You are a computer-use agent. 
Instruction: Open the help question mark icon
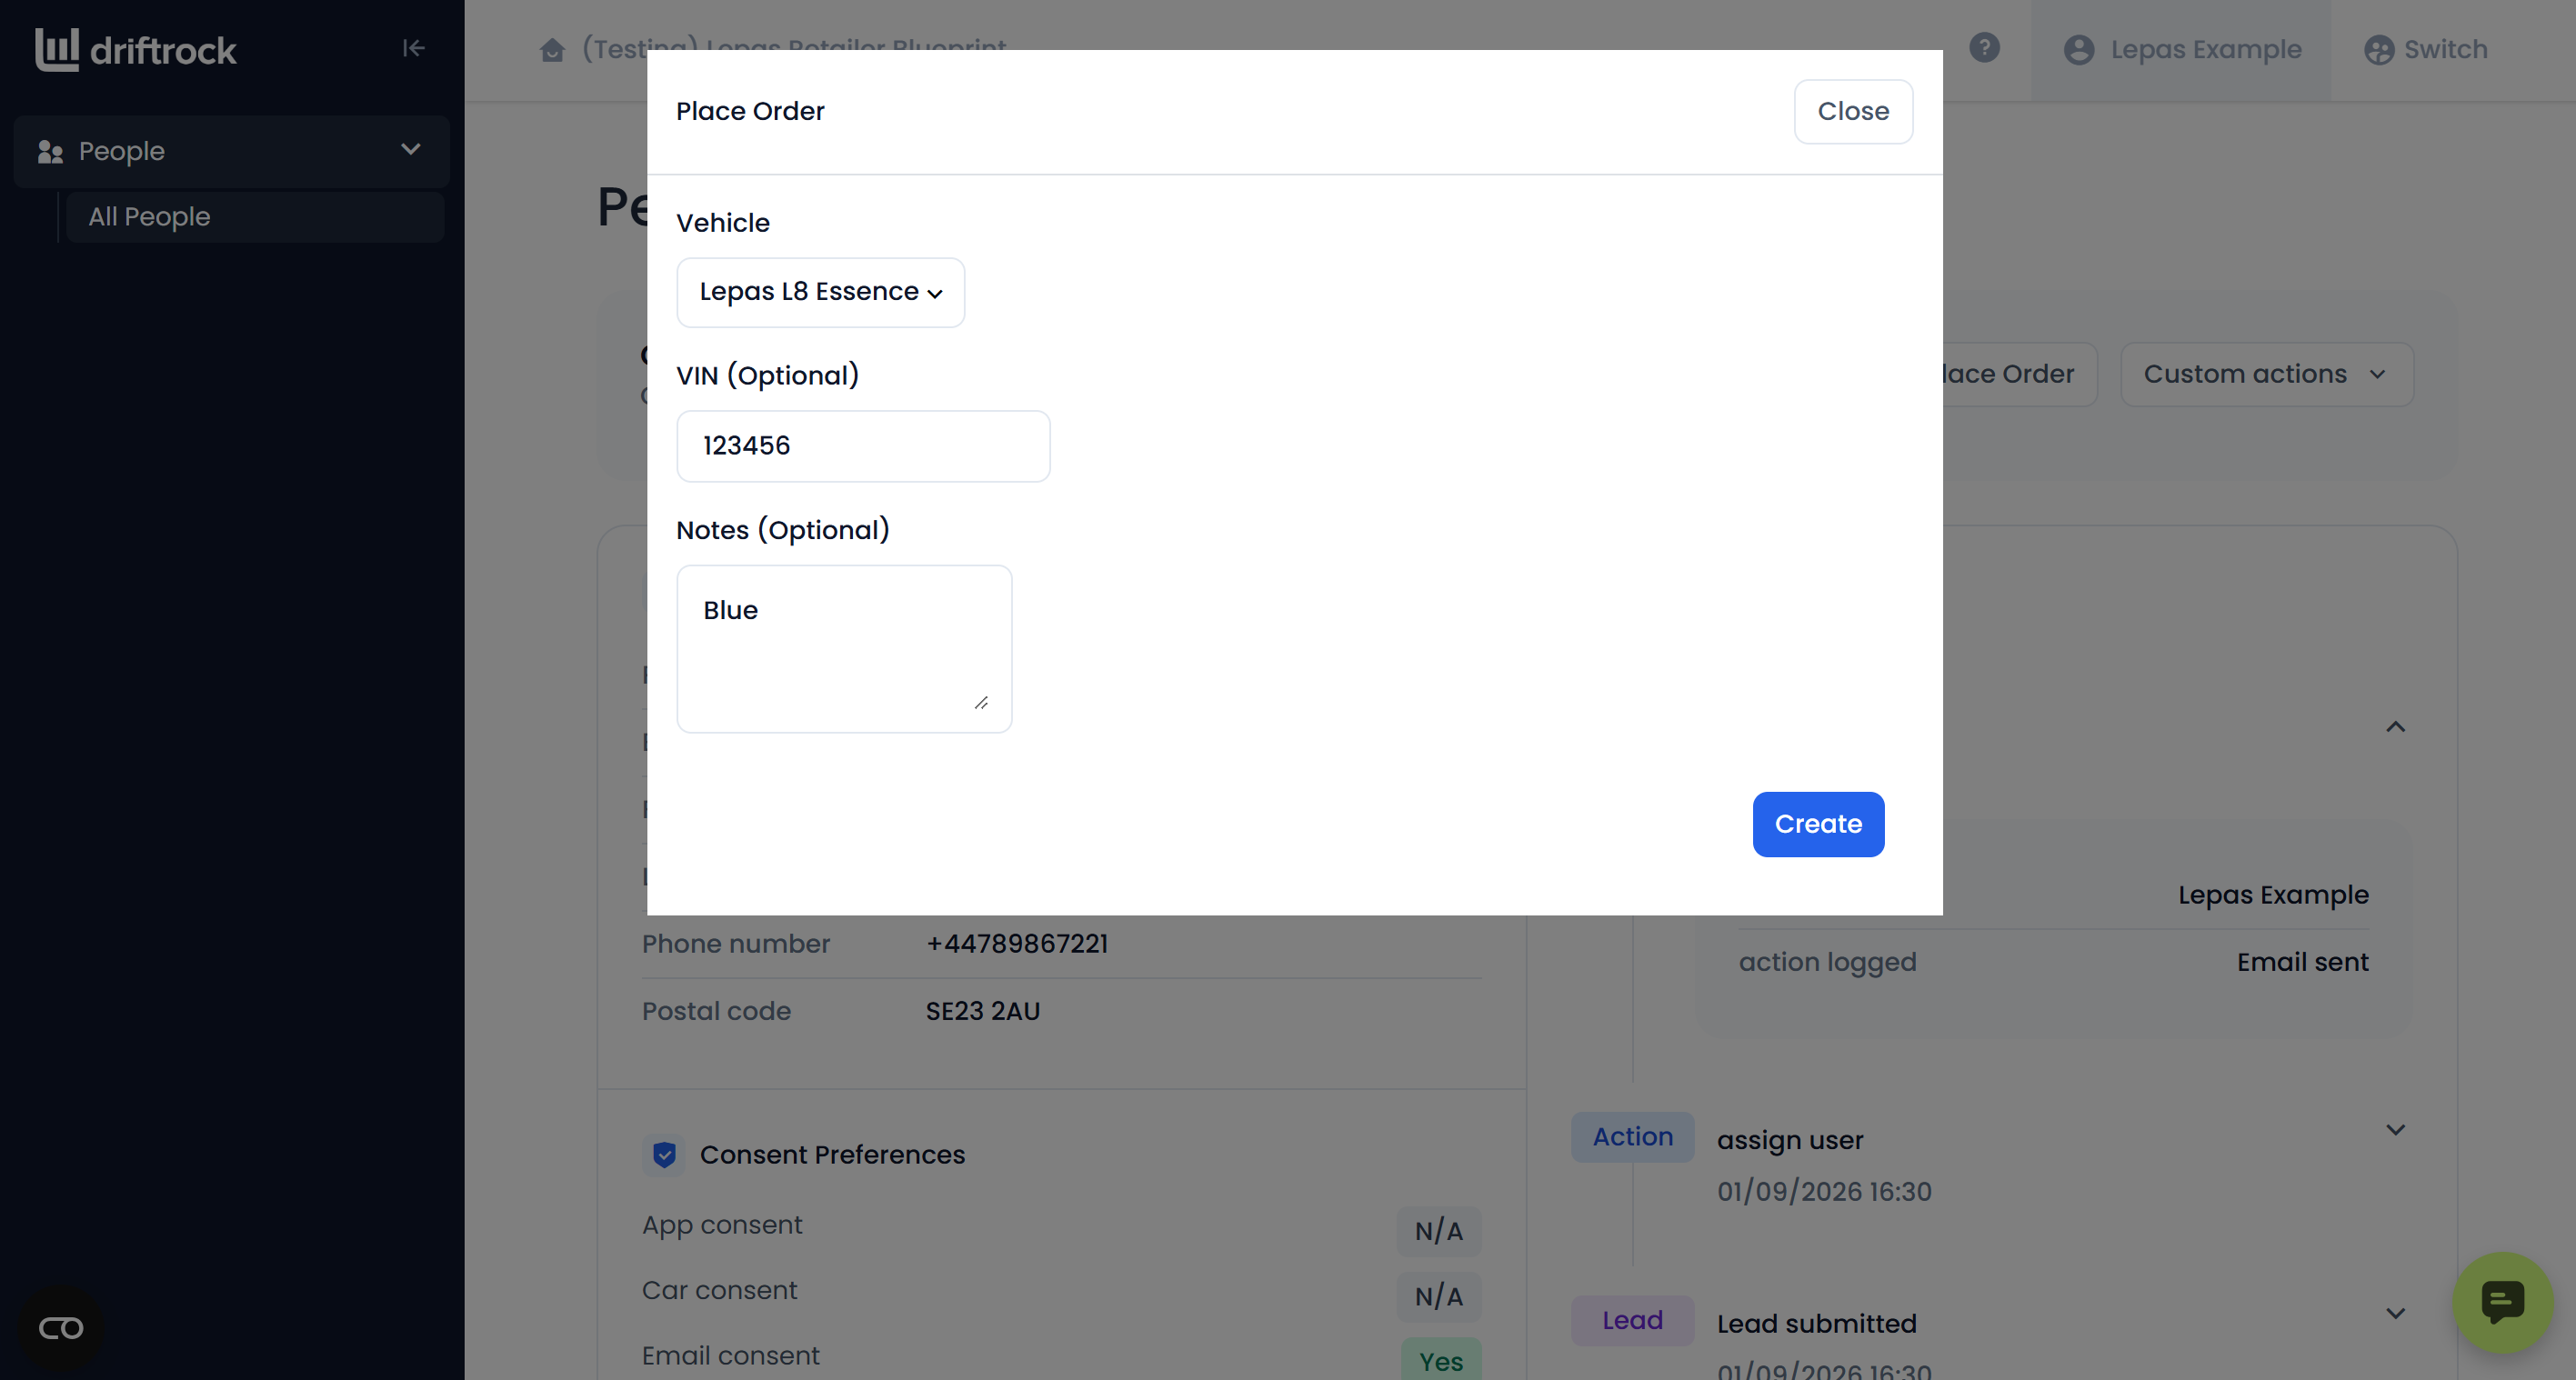pyautogui.click(x=1984, y=48)
